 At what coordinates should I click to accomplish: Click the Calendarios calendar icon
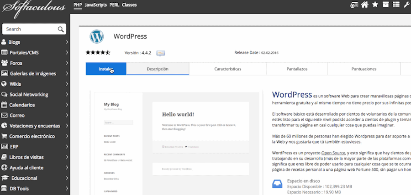tap(4, 105)
